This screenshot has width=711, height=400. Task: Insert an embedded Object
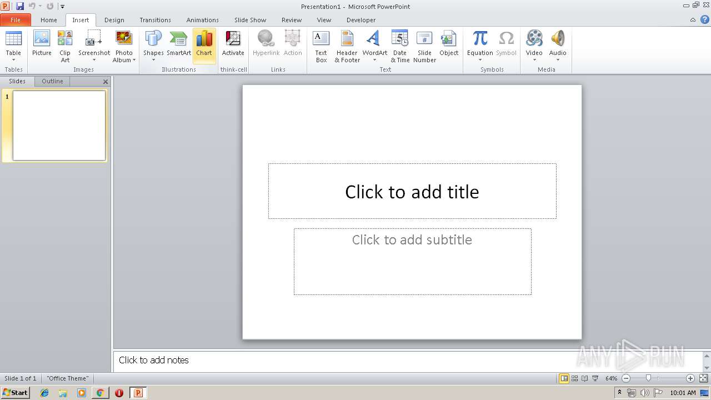449,44
